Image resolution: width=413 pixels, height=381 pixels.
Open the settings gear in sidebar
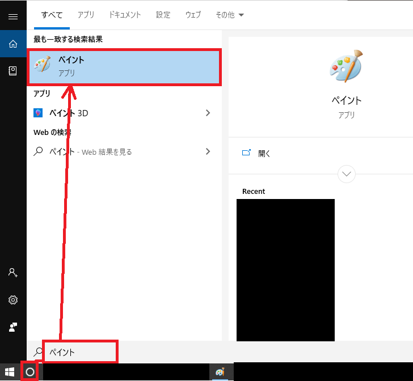point(13,299)
